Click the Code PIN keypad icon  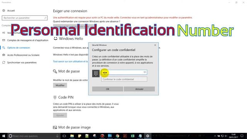coord(55,97)
